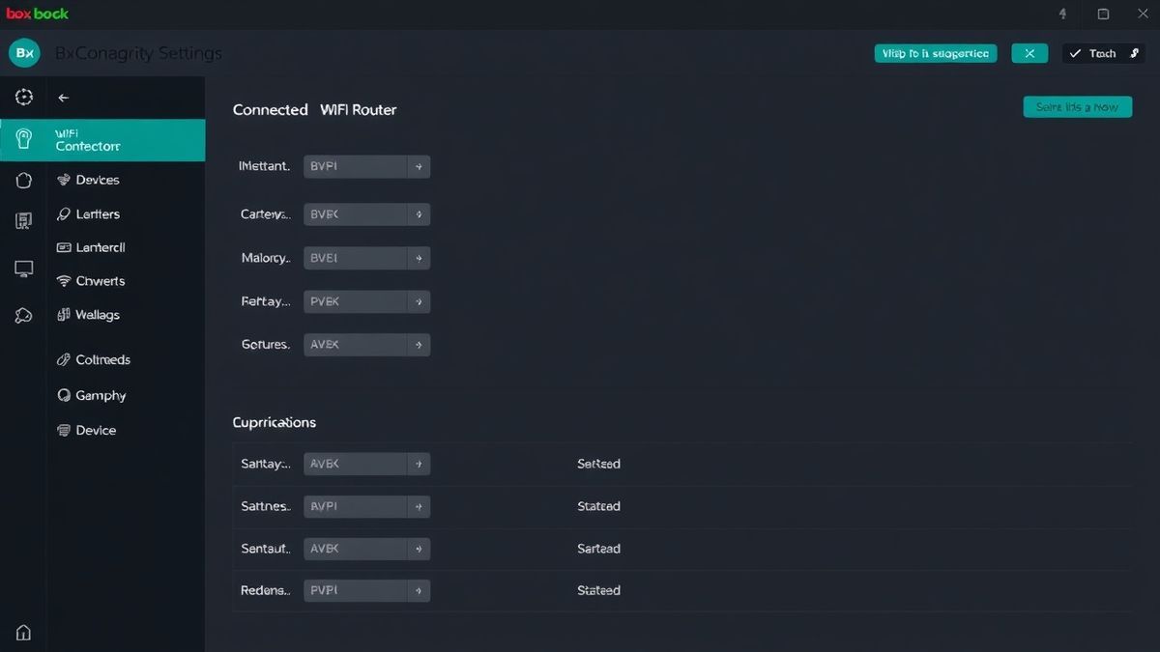This screenshot has width=1160, height=652.
Task: Click the chat bubble icon in the left rail
Action: pos(24,316)
